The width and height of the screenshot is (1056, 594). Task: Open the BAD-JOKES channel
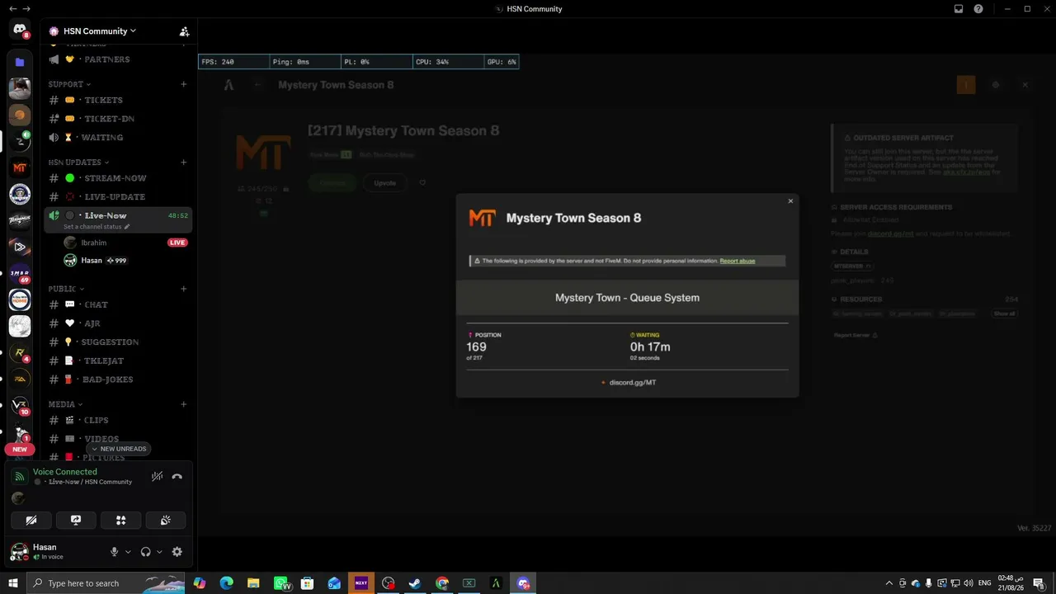(x=118, y=379)
